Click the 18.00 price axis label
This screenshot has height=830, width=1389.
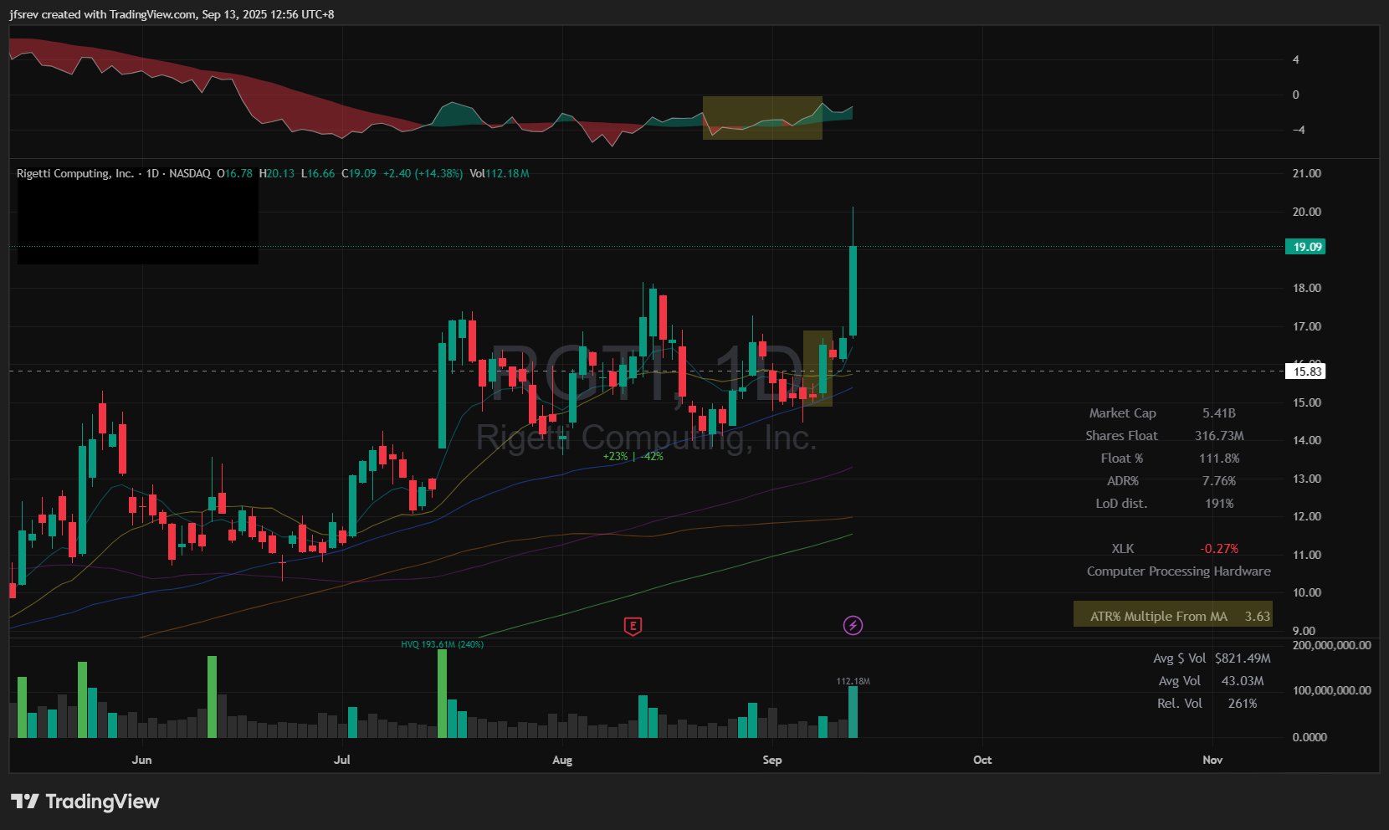pyautogui.click(x=1307, y=289)
